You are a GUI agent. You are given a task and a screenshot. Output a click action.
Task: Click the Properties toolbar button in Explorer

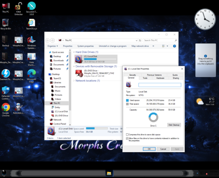[67, 46]
